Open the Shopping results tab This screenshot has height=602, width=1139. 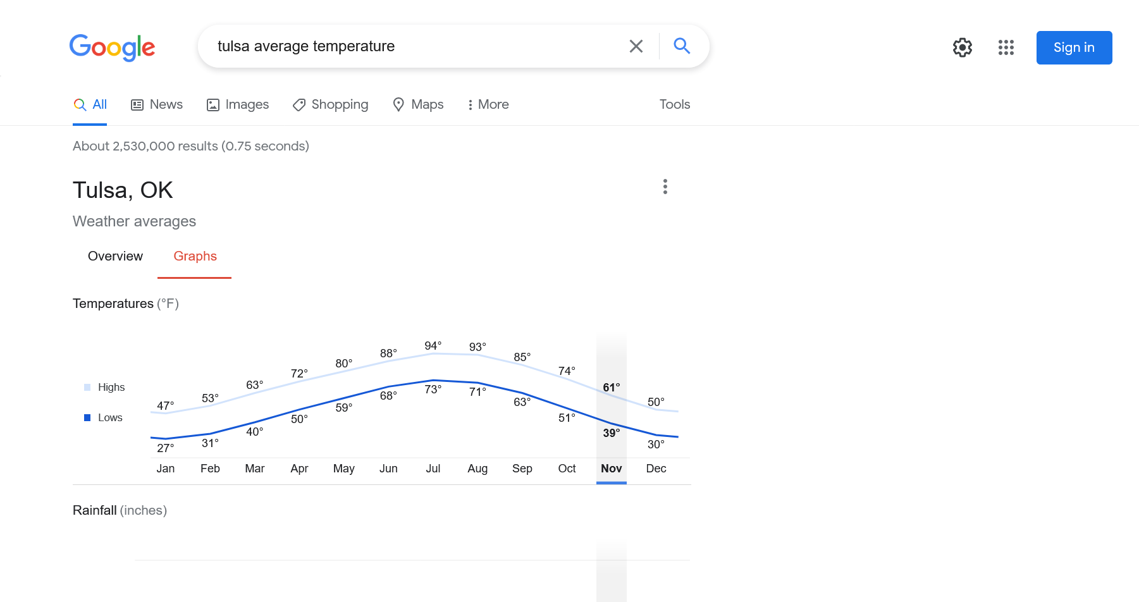pyautogui.click(x=330, y=104)
